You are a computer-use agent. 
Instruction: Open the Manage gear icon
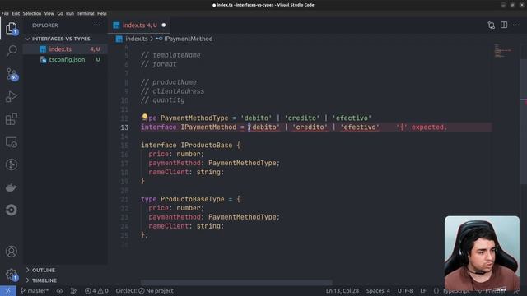pos(12,274)
